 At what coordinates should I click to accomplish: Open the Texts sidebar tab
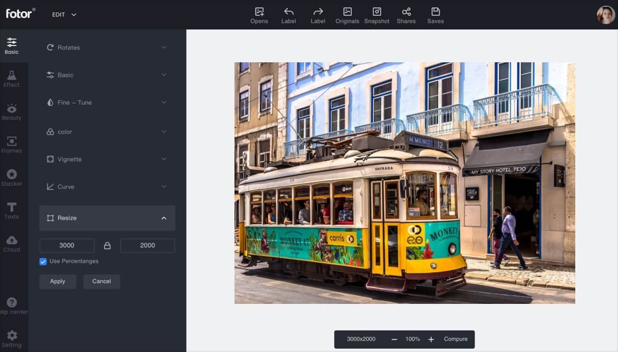12,211
